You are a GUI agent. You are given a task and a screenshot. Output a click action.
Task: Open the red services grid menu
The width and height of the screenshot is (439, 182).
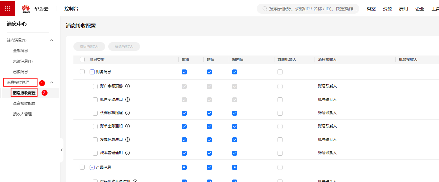(7, 9)
